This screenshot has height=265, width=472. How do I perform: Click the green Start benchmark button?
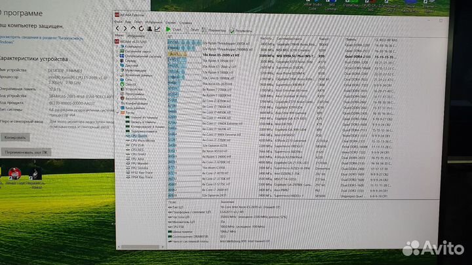[169, 29]
